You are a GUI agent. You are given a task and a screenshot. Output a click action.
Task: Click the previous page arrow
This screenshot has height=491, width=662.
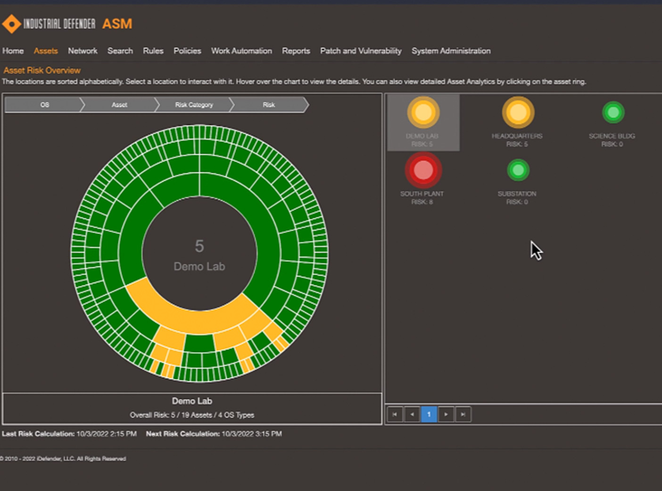pos(412,414)
